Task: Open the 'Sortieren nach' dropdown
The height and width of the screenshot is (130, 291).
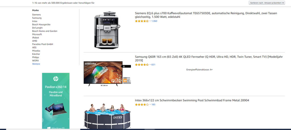Action: click(x=267, y=3)
